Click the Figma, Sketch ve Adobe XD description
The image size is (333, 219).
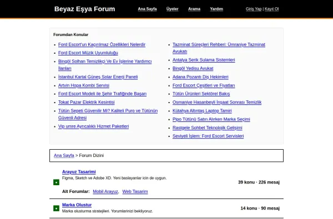pos(114,178)
